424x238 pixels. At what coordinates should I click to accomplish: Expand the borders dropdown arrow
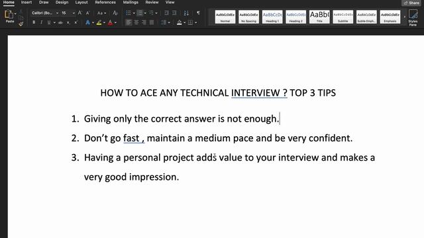196,22
